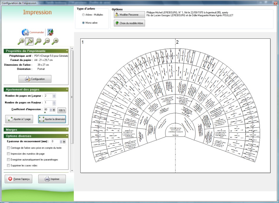
Task: Zoom out with the minus magnifier
Action: point(47,41)
